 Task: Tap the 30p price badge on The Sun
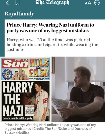tap(25, 60)
